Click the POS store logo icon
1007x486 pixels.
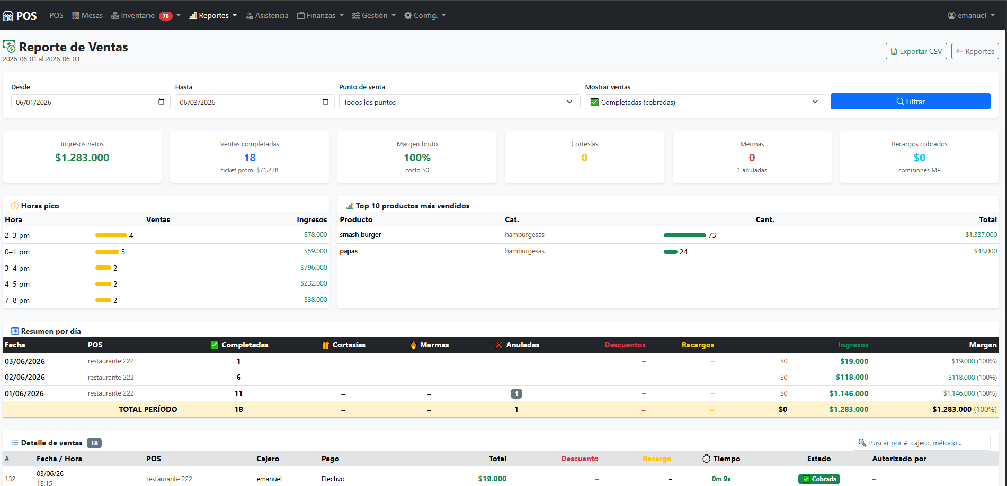click(8, 16)
